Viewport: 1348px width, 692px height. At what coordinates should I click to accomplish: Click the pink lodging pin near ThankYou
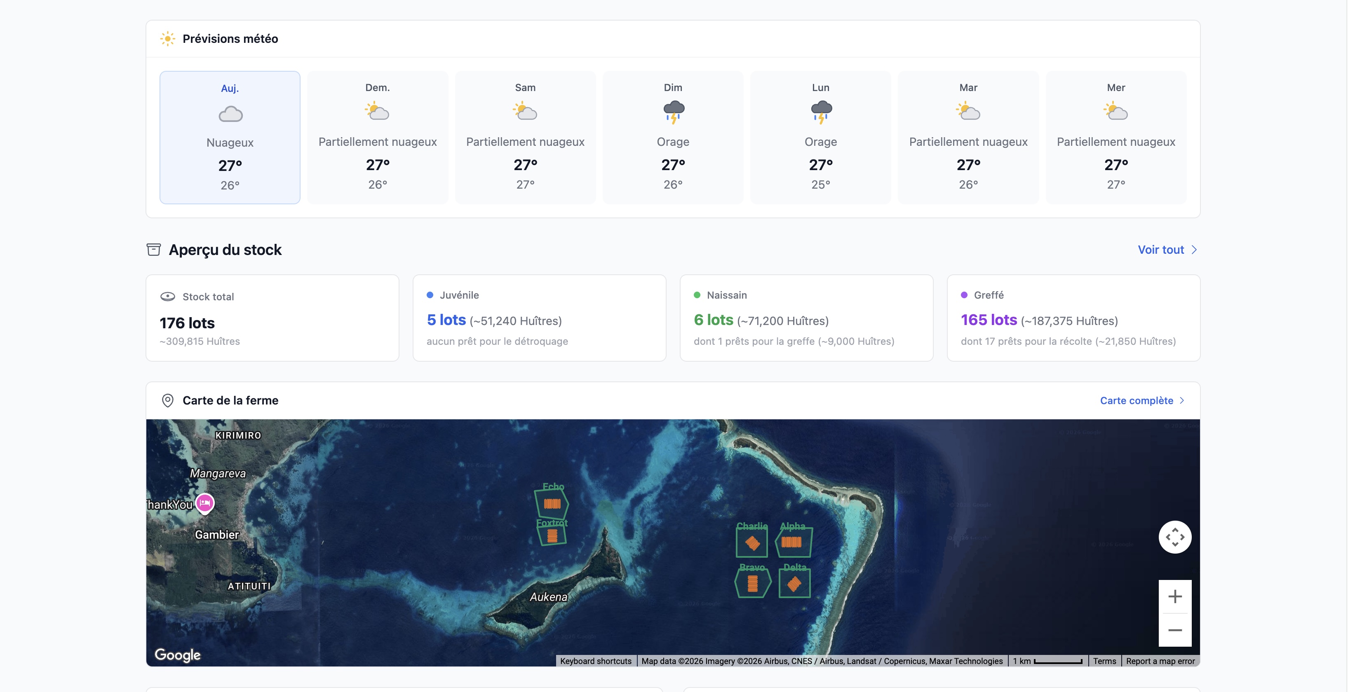(x=204, y=503)
